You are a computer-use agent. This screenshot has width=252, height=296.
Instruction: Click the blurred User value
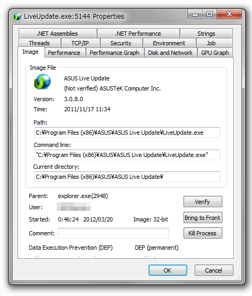click(x=74, y=207)
